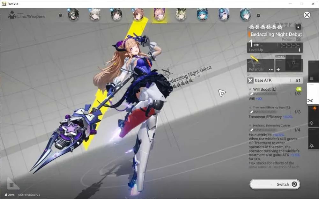Image resolution: width=319 pixels, height=199 pixels.
Task: Click the 21ms network signal indicator
Action: coord(10,195)
